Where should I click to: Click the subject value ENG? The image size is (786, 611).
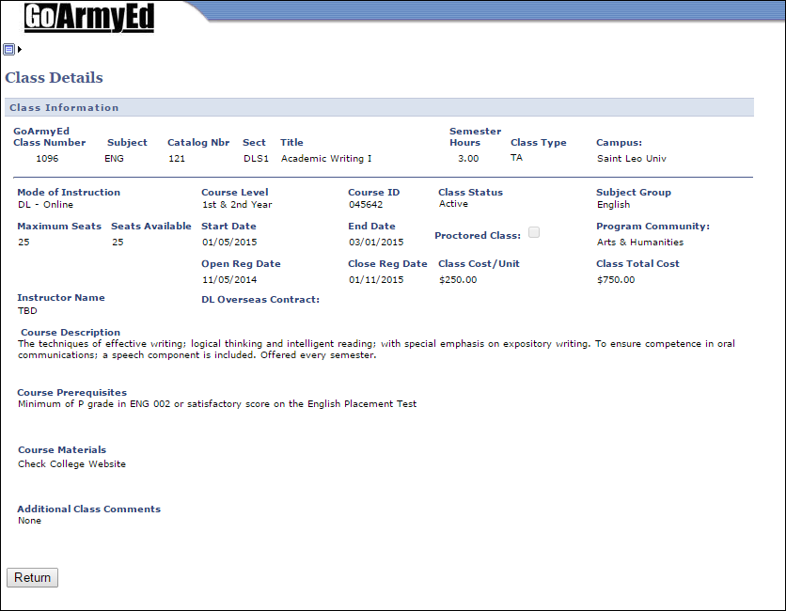pyautogui.click(x=114, y=158)
